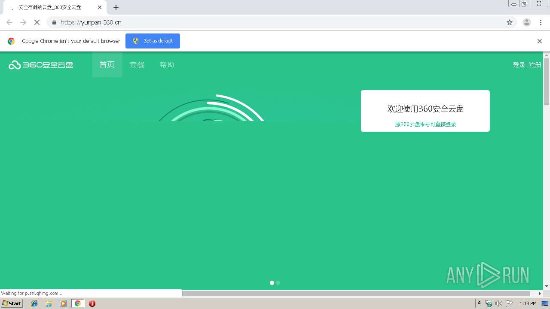The image size is (550, 309).
Task: Dismiss the default browser notification bar
Action: click(x=540, y=41)
